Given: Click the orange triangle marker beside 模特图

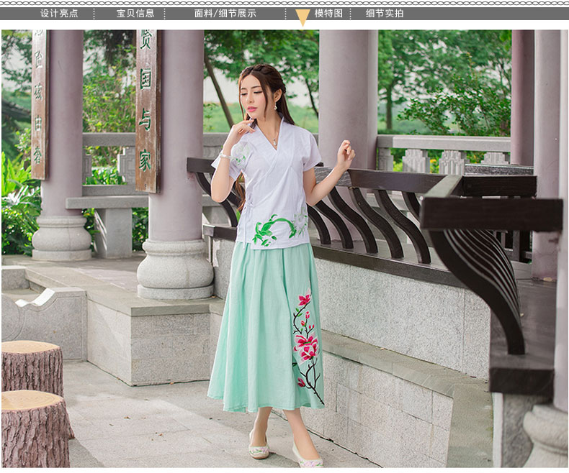Looking at the screenshot, I should (x=303, y=18).
